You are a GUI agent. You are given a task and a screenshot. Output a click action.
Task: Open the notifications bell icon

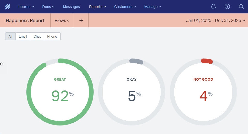(213, 7)
